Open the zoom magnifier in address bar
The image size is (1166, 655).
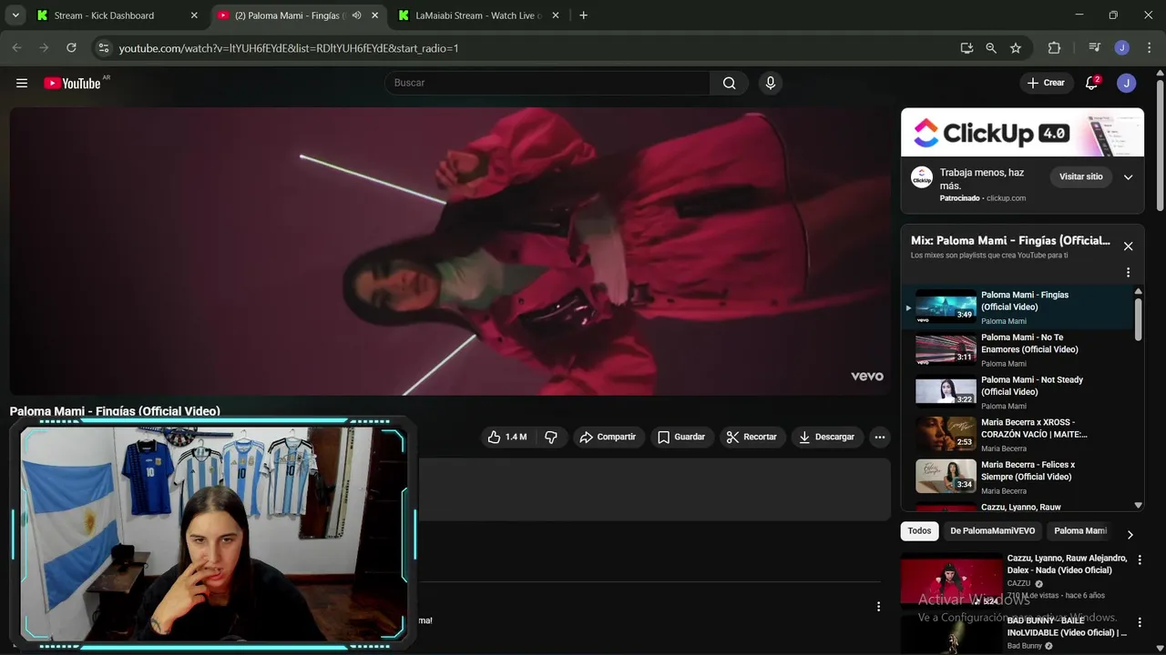991,48
